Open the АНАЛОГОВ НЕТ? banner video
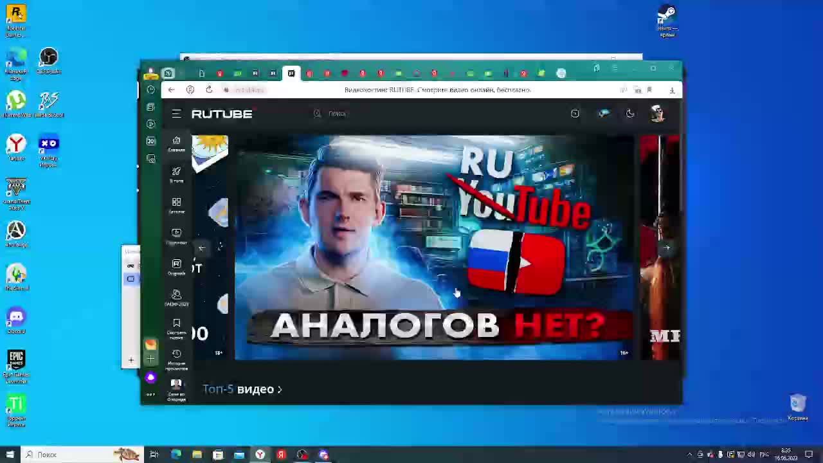 click(434, 247)
